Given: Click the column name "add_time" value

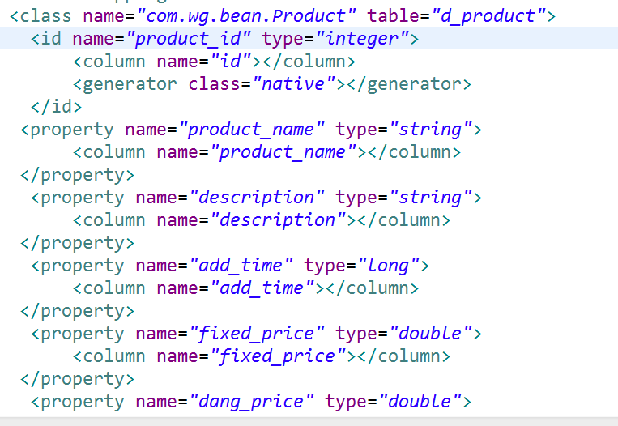Looking at the screenshot, I should pos(262,288).
